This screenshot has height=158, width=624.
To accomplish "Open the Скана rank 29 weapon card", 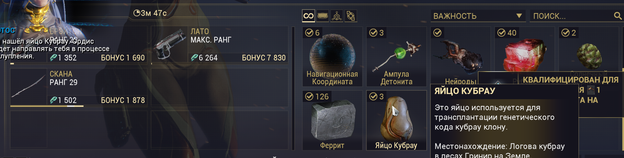I will (x=79, y=87).
